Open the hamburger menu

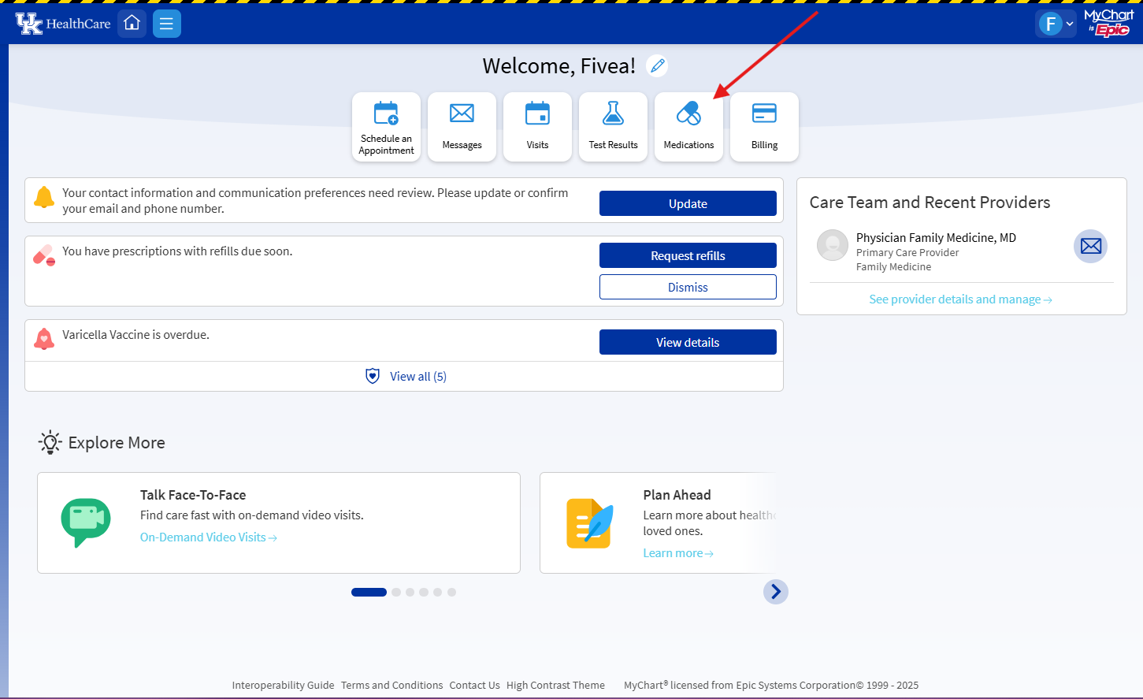[166, 23]
